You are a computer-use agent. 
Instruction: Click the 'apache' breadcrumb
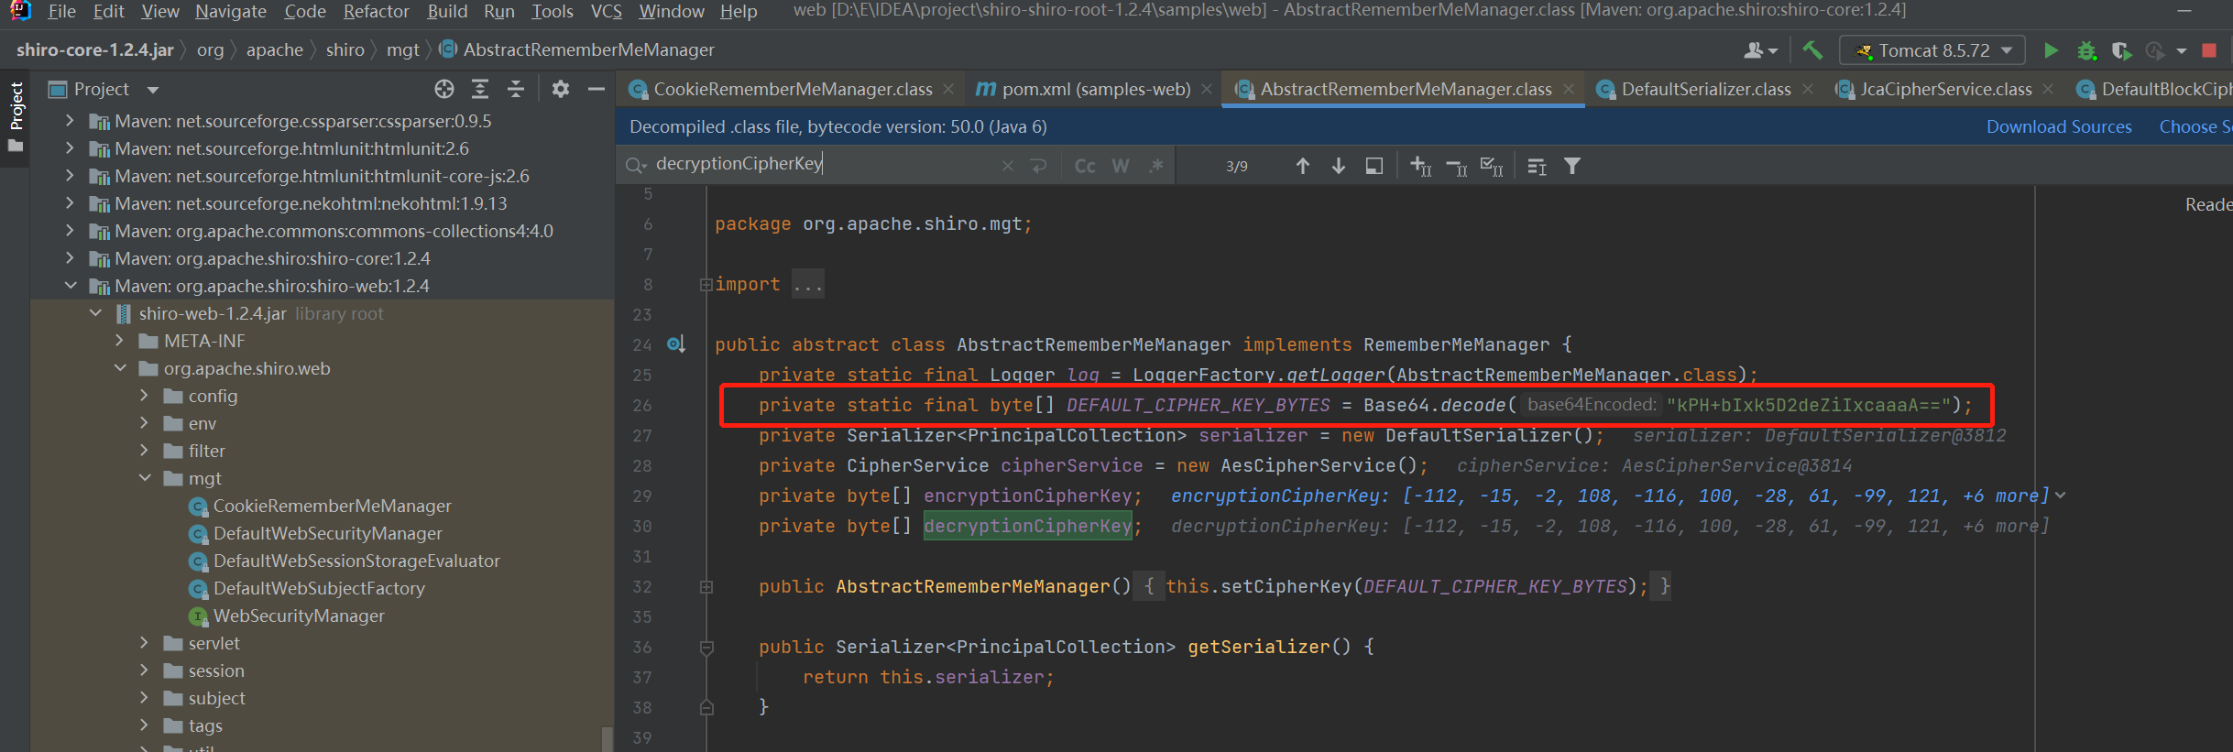point(274,49)
